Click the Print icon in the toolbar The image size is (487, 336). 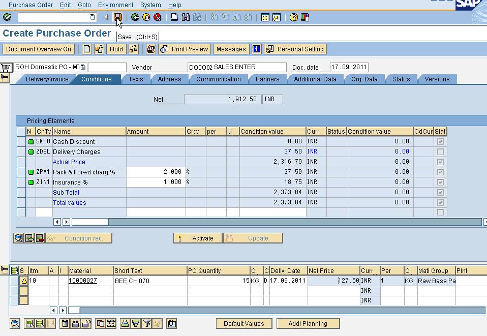click(173, 17)
